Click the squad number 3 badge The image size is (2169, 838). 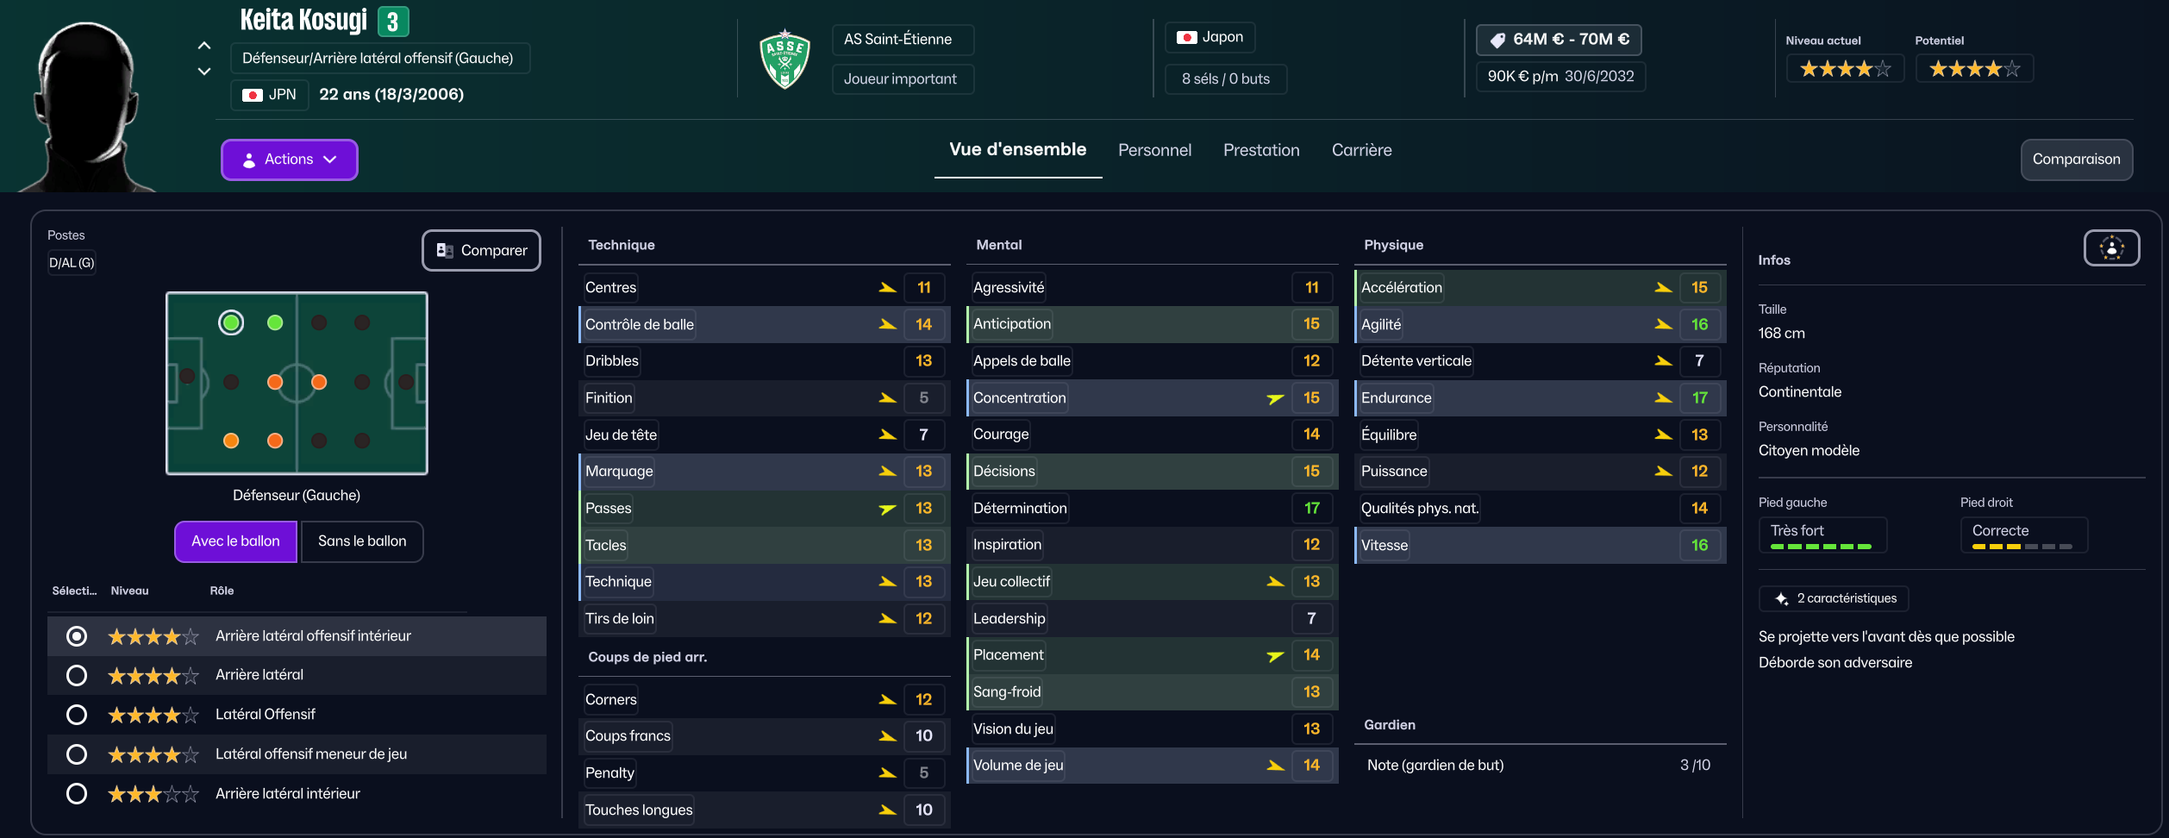(x=393, y=22)
